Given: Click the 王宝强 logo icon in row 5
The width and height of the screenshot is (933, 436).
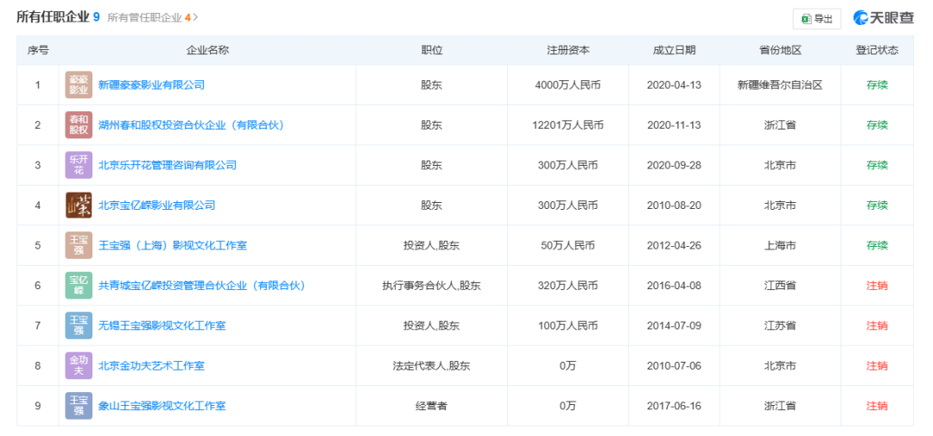Looking at the screenshot, I should point(79,245).
